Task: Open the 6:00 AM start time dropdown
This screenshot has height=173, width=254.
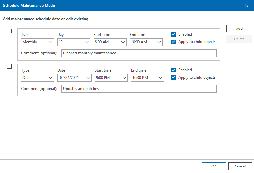Action: (110, 42)
